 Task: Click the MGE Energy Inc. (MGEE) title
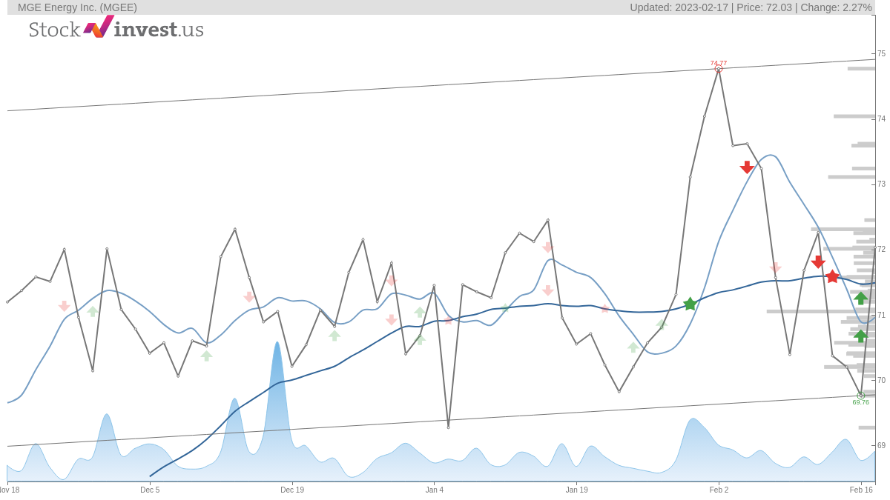[77, 7]
